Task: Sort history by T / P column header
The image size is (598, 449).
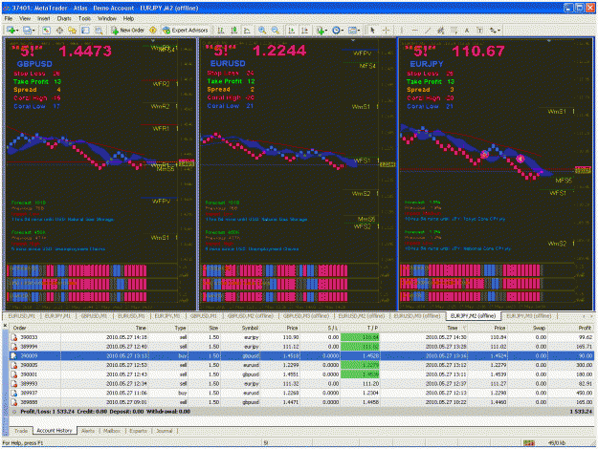Action: [360, 328]
